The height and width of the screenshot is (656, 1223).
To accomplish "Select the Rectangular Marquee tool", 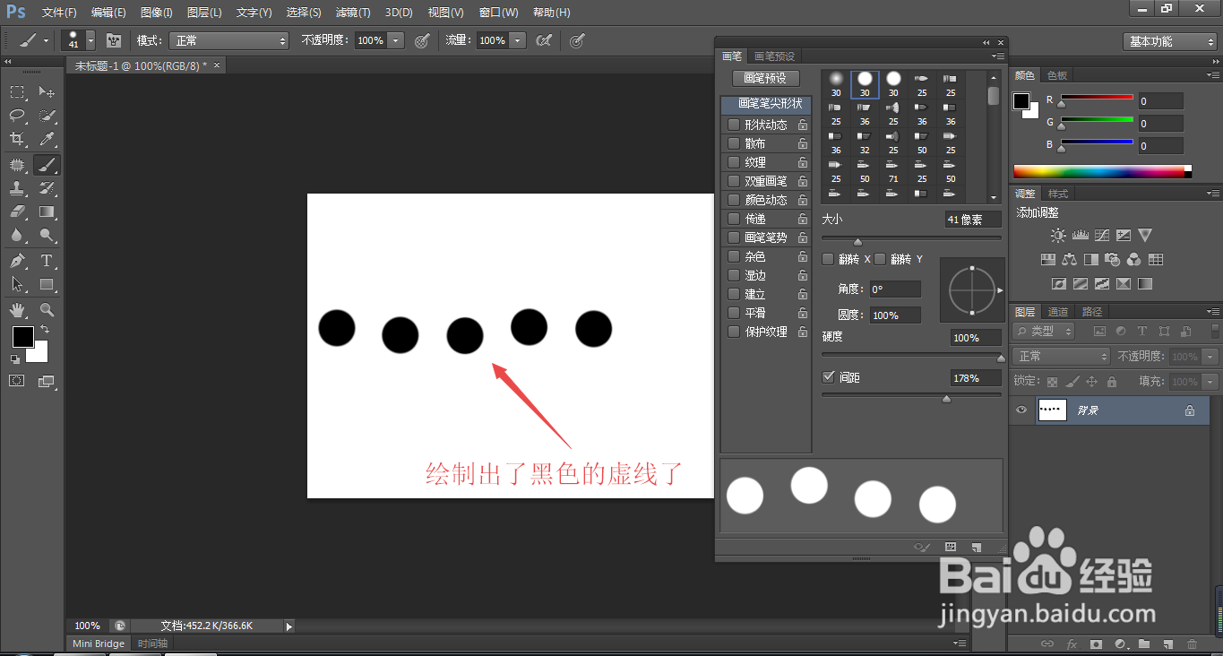I will click(x=17, y=91).
